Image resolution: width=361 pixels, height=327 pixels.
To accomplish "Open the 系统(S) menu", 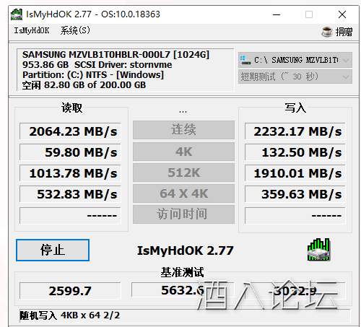I will (75, 30).
